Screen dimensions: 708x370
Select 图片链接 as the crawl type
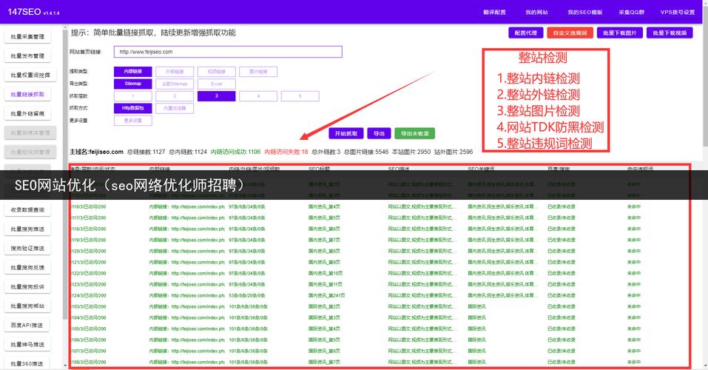point(258,71)
